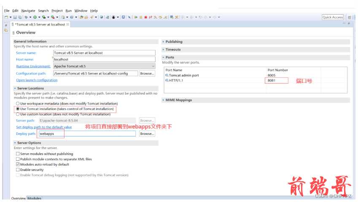358x202 pixels.
Task: Click the Quick Access search box
Action: pyautogui.click(x=333, y=17)
